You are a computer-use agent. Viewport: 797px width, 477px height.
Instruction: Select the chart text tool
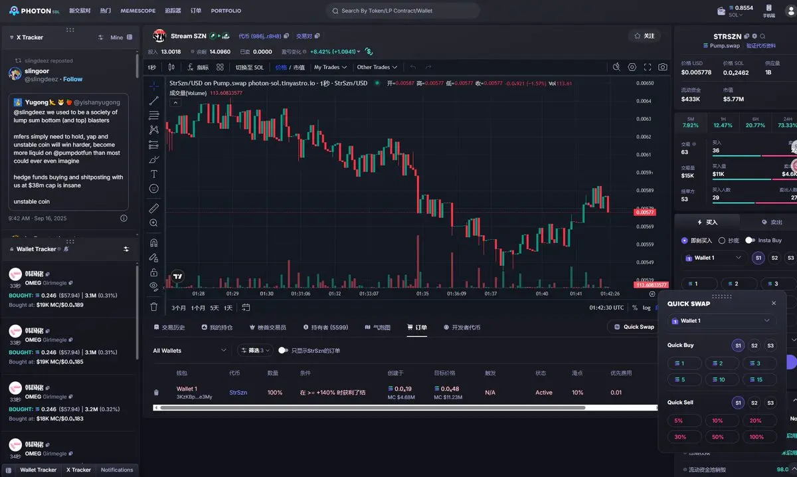(154, 174)
